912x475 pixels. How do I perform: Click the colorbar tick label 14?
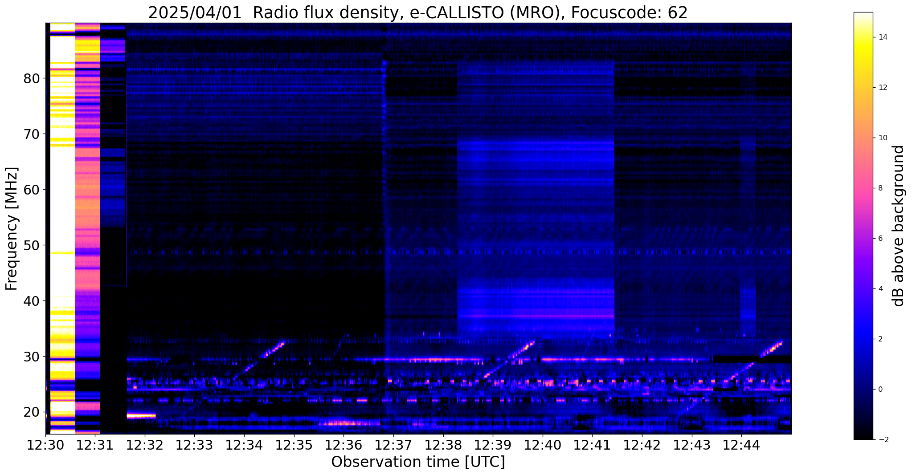tap(882, 37)
